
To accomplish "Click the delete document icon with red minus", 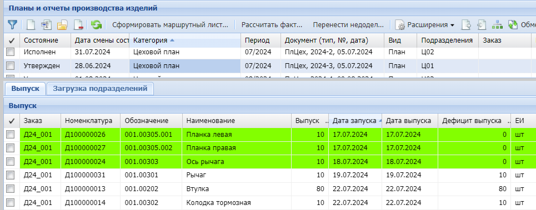I will tap(78, 25).
